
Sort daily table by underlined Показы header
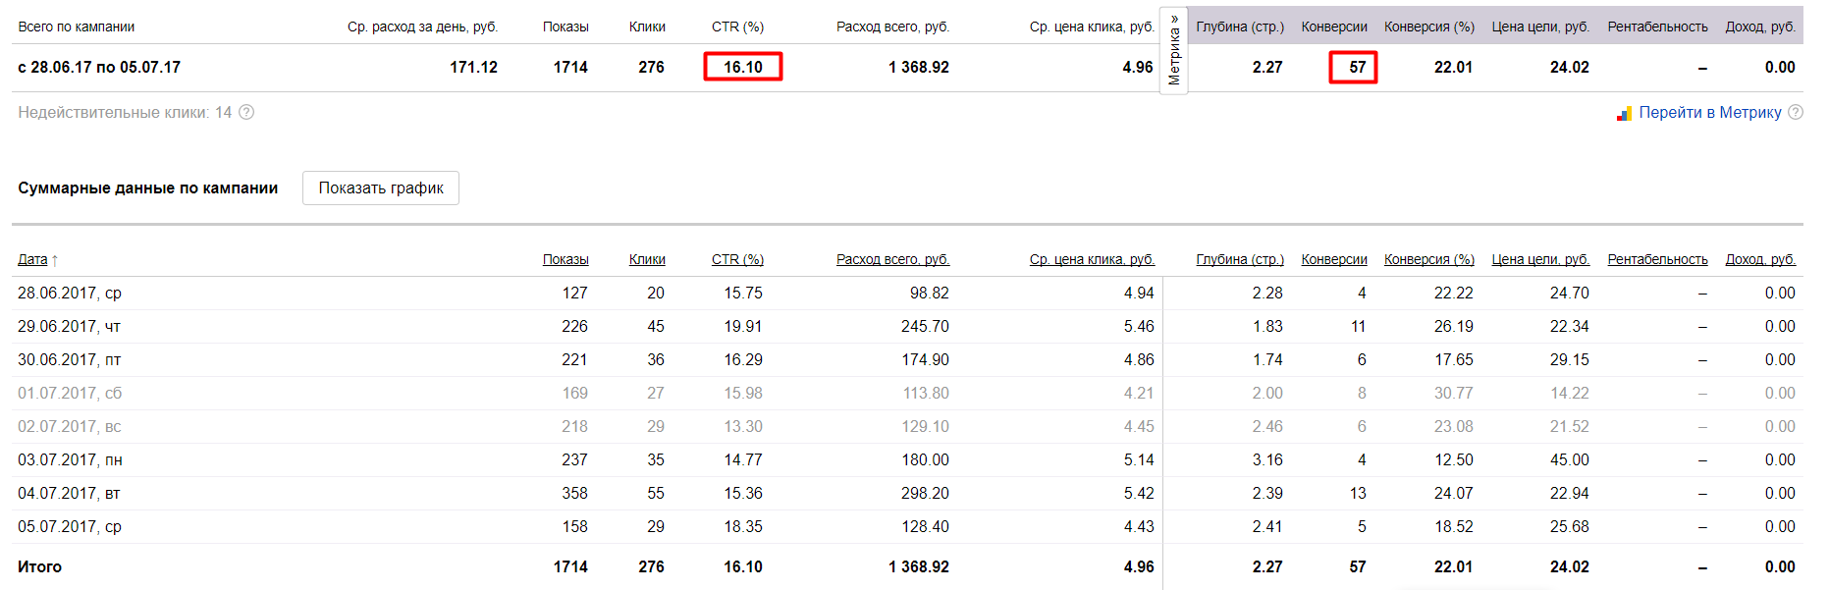pos(565,259)
